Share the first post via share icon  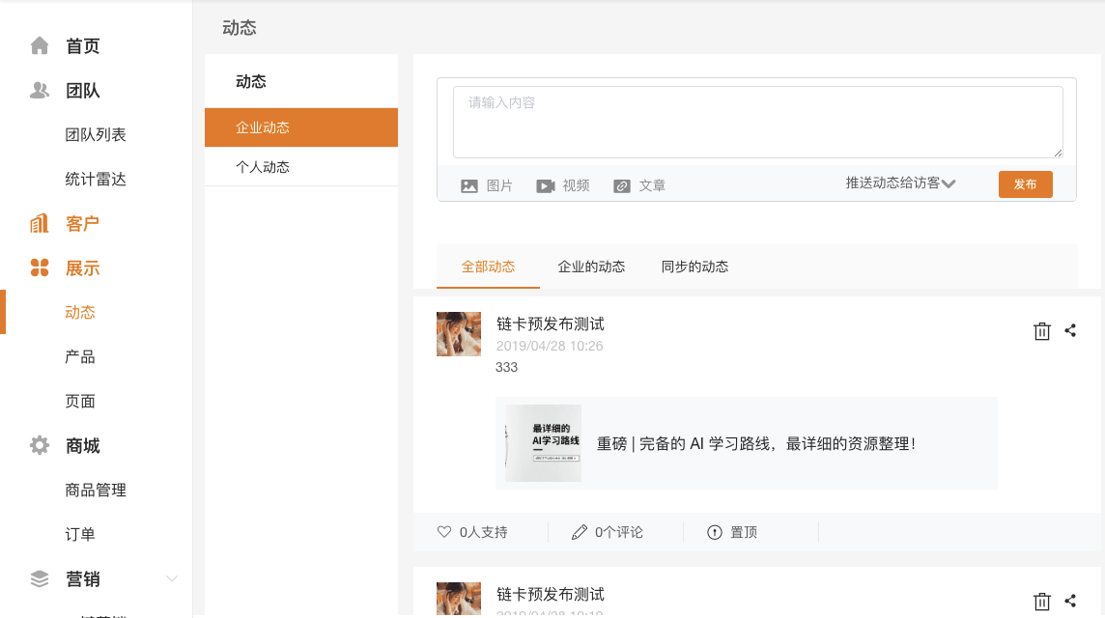click(1070, 330)
